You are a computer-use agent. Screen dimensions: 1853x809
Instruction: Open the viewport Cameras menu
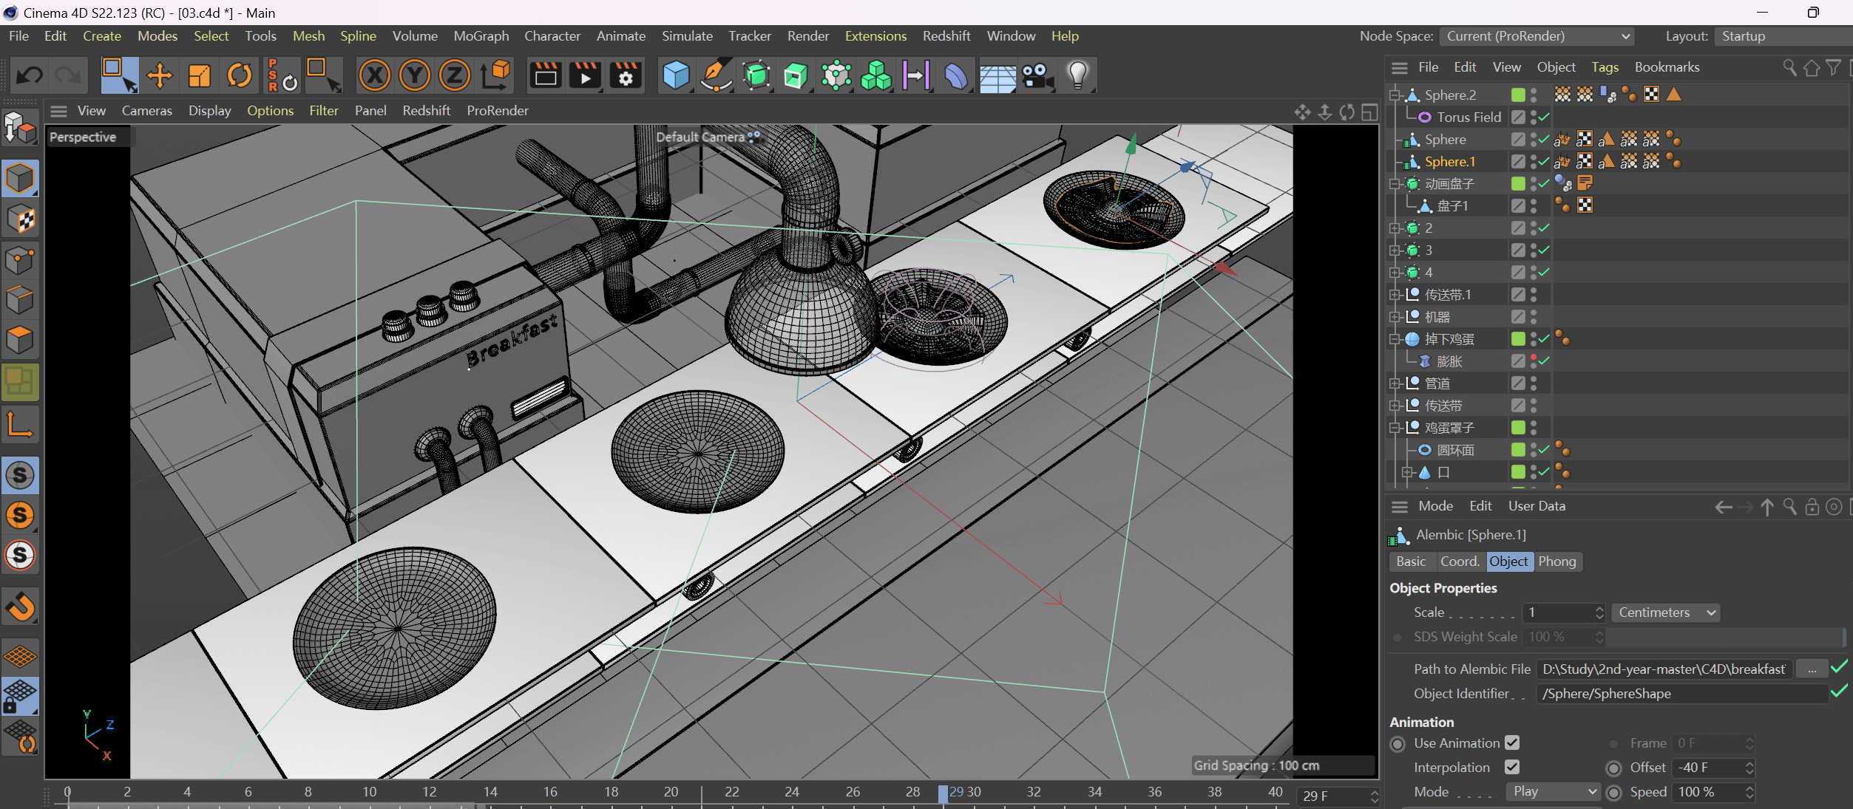point(146,111)
